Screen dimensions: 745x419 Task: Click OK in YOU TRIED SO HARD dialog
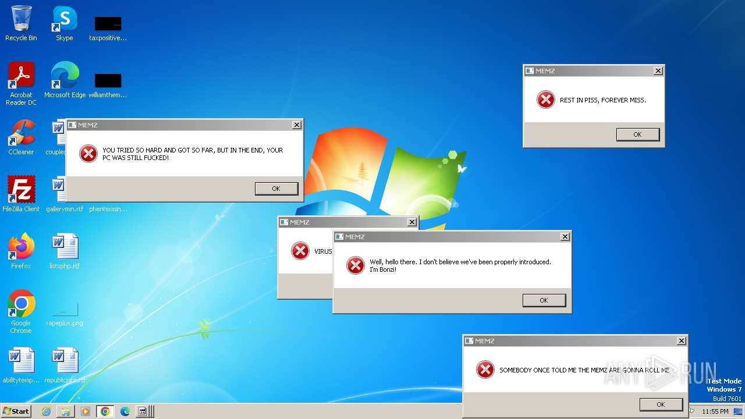[276, 189]
